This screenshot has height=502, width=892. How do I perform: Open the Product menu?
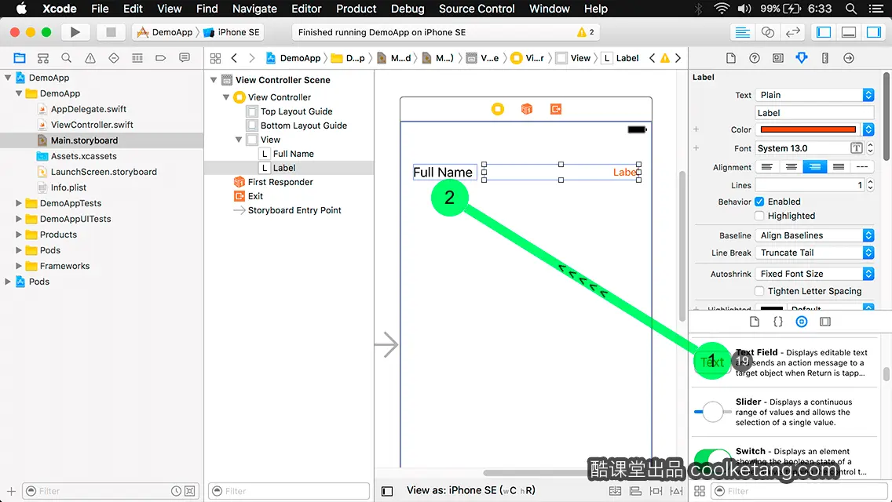pyautogui.click(x=356, y=9)
